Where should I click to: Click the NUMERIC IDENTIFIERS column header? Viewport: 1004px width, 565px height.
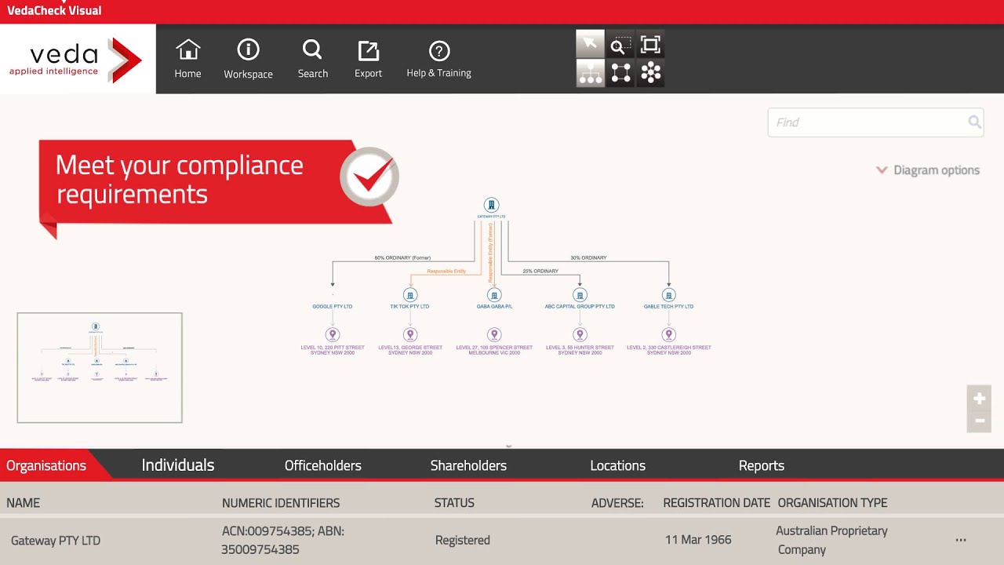pos(281,503)
